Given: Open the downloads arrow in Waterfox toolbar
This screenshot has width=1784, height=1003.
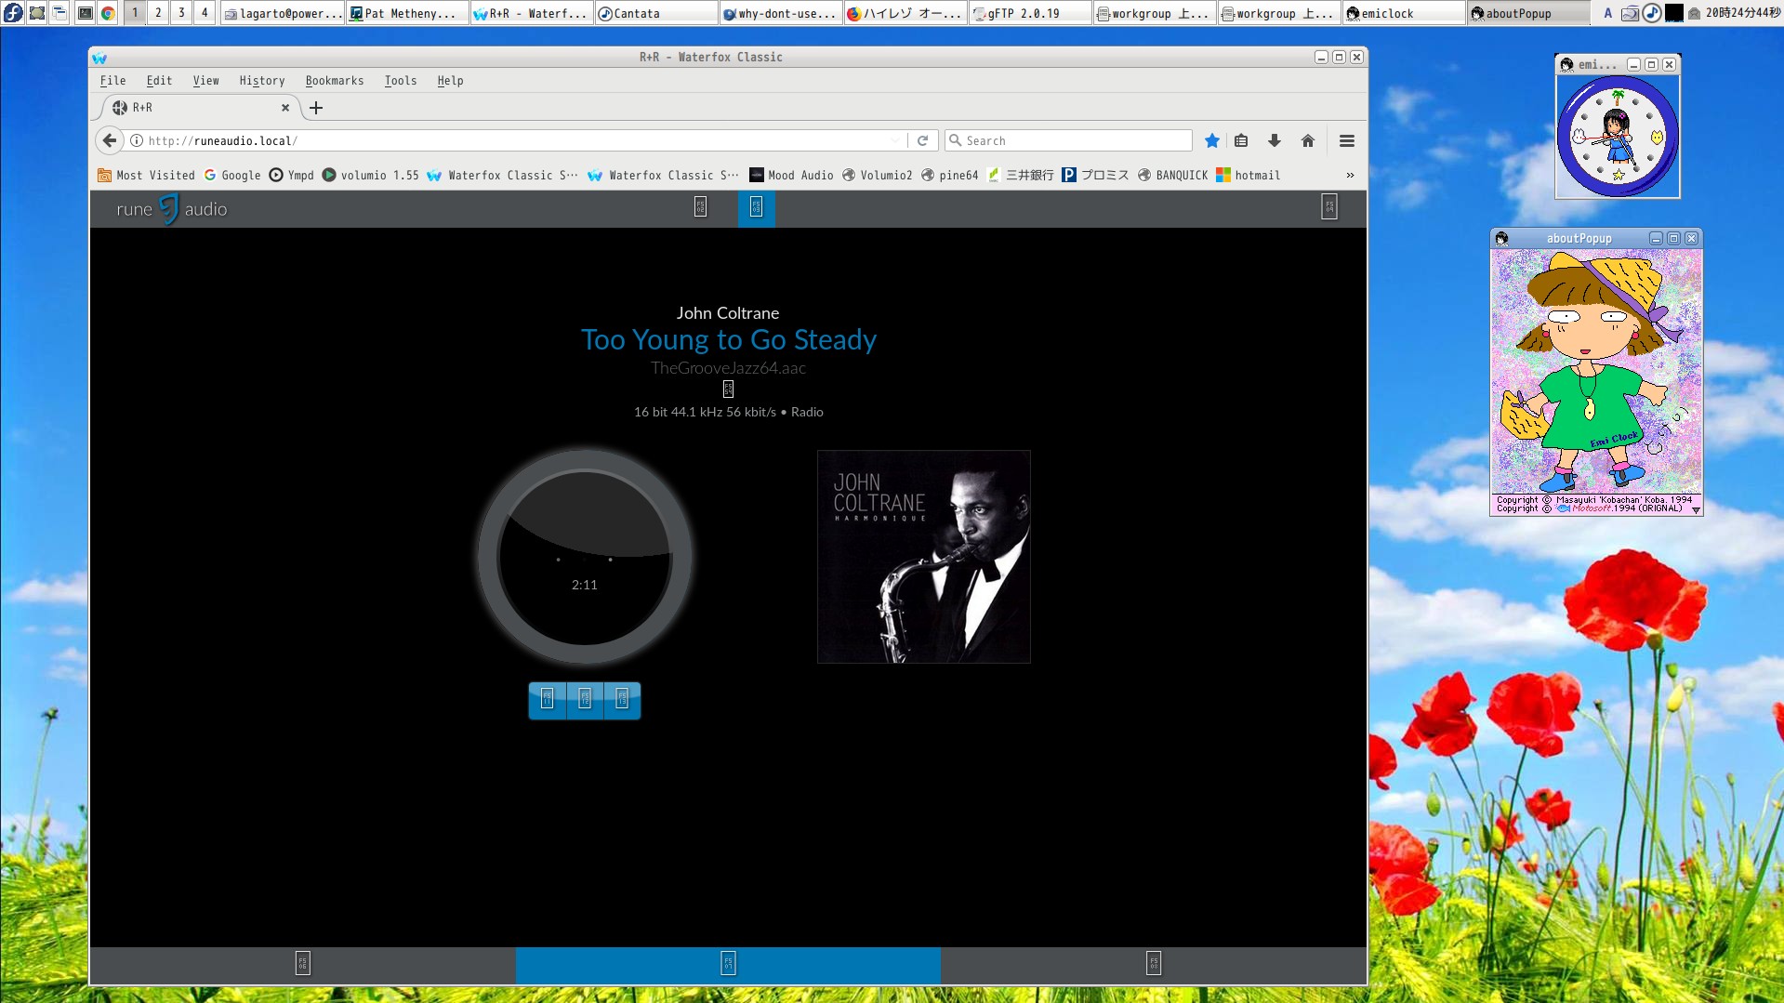Looking at the screenshot, I should click(1274, 140).
